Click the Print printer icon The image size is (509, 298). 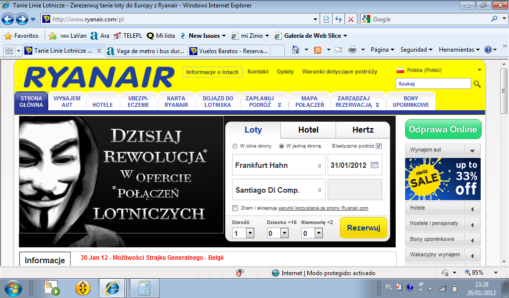click(352, 50)
